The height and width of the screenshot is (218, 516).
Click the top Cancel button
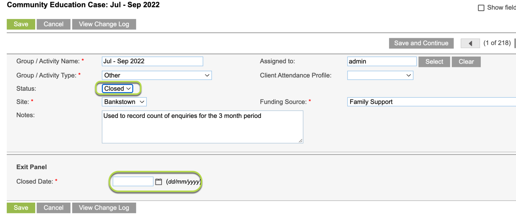pyautogui.click(x=53, y=24)
